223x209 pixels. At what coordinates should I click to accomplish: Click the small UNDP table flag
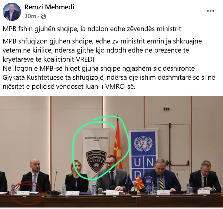pos(149,184)
